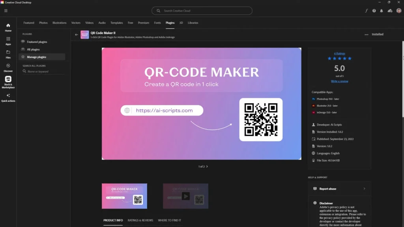Open the help icon

coord(374,11)
